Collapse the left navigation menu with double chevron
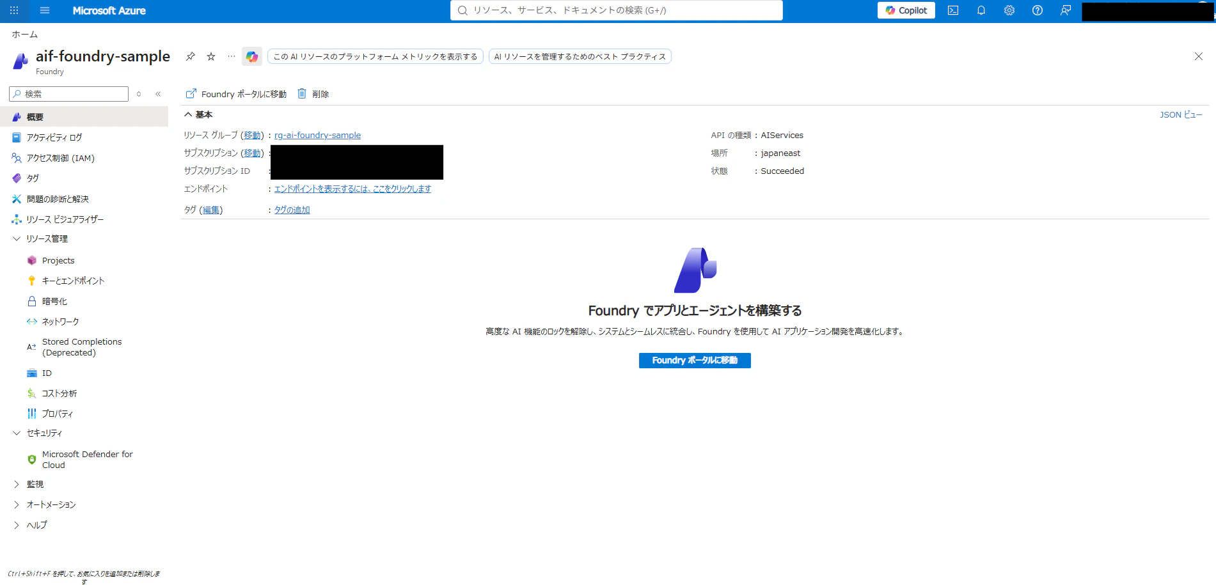Image resolution: width=1216 pixels, height=585 pixels. (x=158, y=94)
